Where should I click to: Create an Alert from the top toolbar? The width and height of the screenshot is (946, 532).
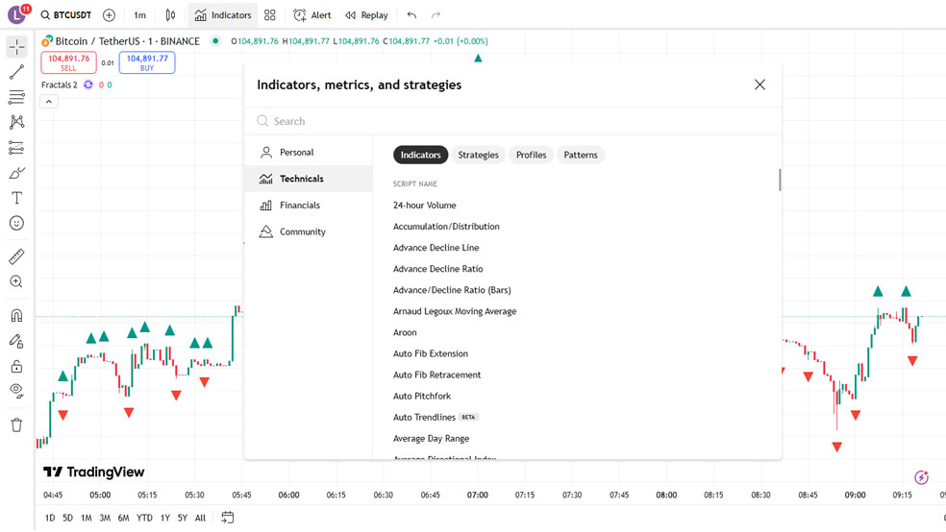(x=311, y=15)
